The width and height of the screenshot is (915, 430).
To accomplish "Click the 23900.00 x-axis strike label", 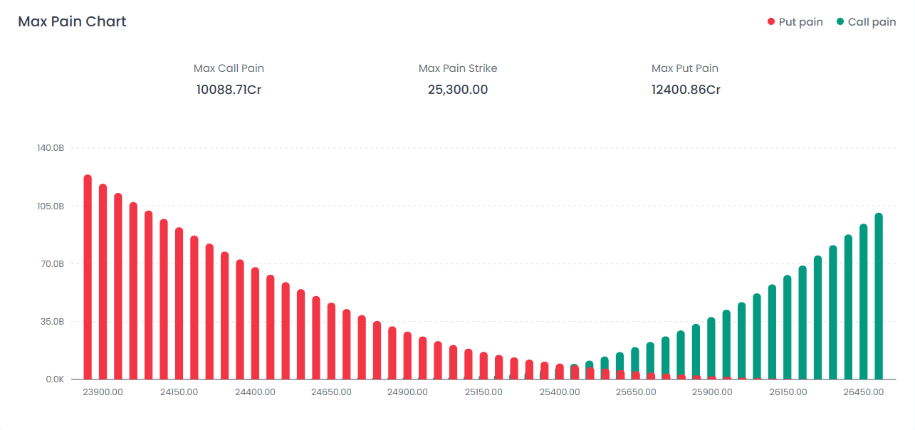I will tap(103, 392).
